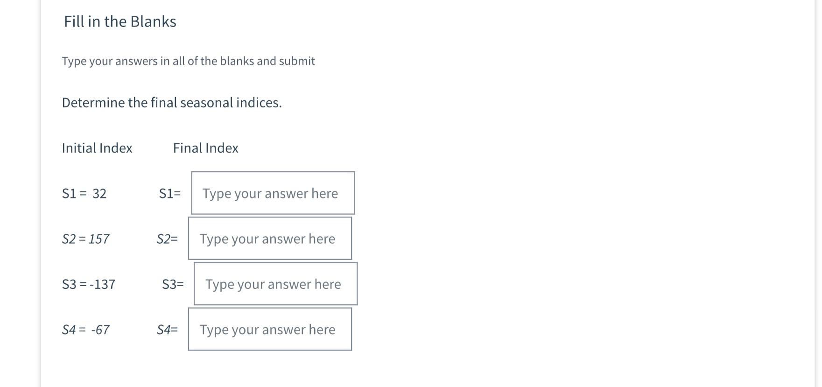Click the S2= label beside the second blank
The width and height of the screenshot is (822, 387).
click(169, 239)
